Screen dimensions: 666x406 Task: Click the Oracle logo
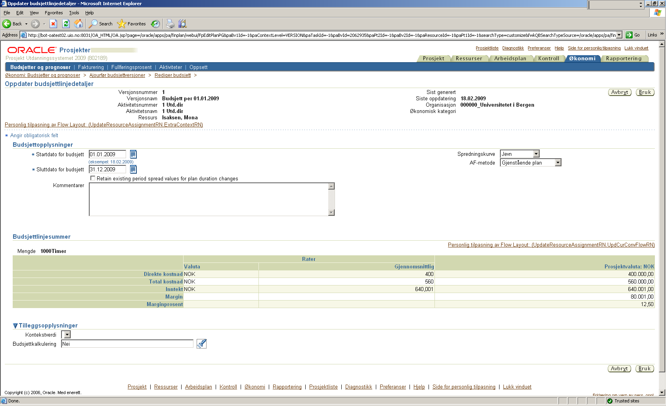(32, 50)
